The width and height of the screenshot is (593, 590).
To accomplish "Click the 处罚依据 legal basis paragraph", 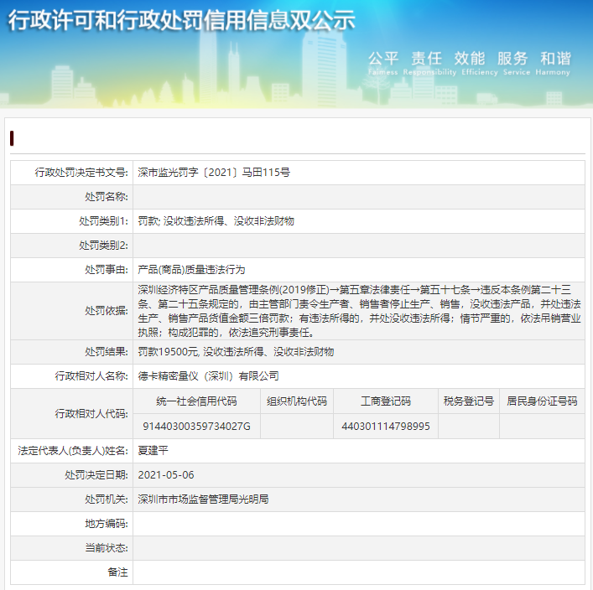I will (x=359, y=310).
